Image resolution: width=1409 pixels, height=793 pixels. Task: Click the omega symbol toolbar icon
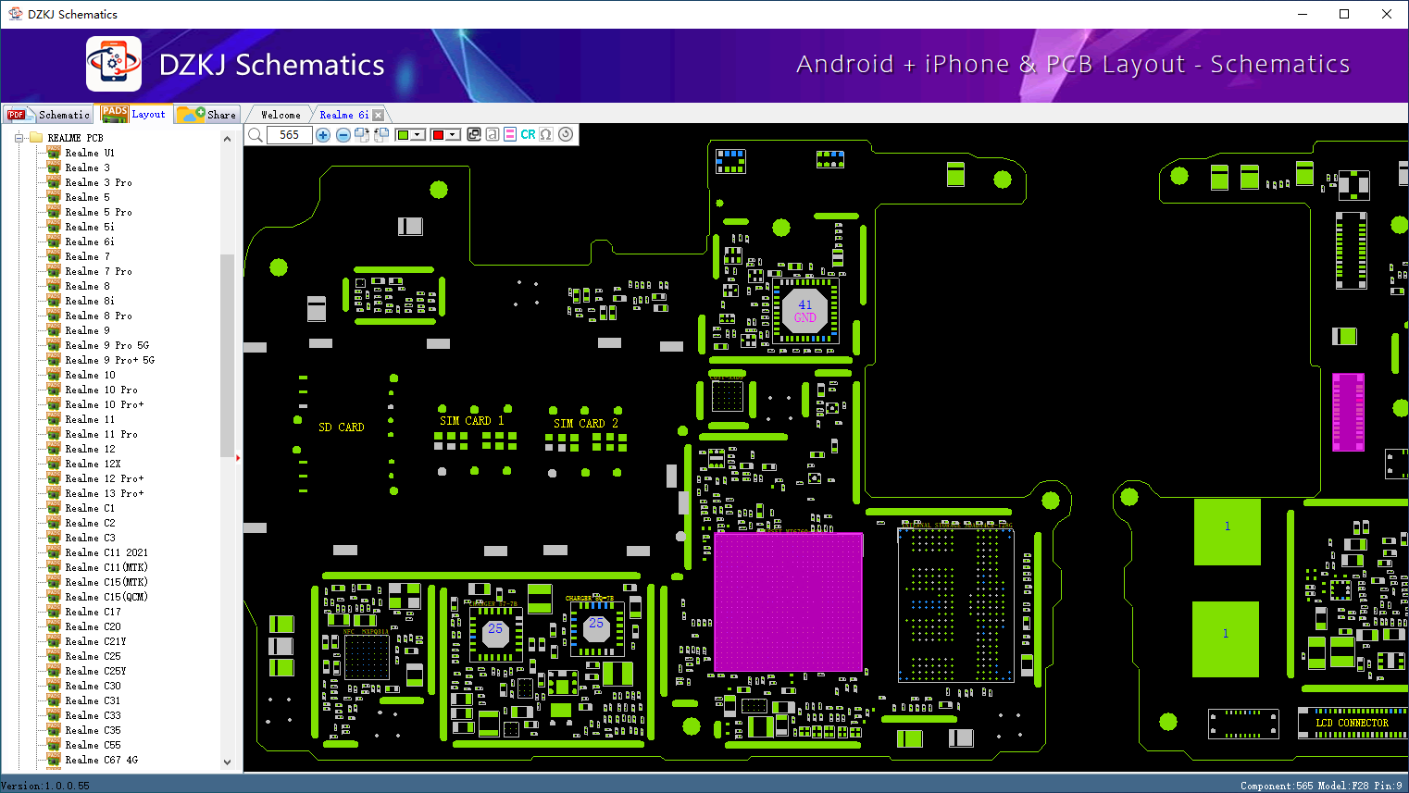coord(546,134)
